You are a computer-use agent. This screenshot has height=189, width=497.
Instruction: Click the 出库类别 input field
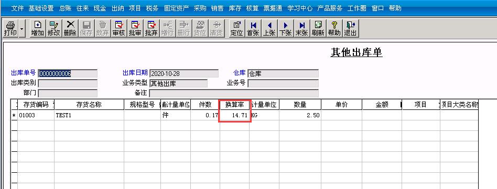tap(68, 83)
